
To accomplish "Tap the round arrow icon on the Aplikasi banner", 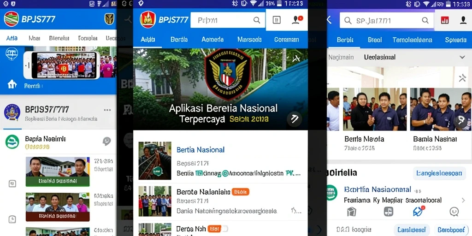I will point(295,119).
